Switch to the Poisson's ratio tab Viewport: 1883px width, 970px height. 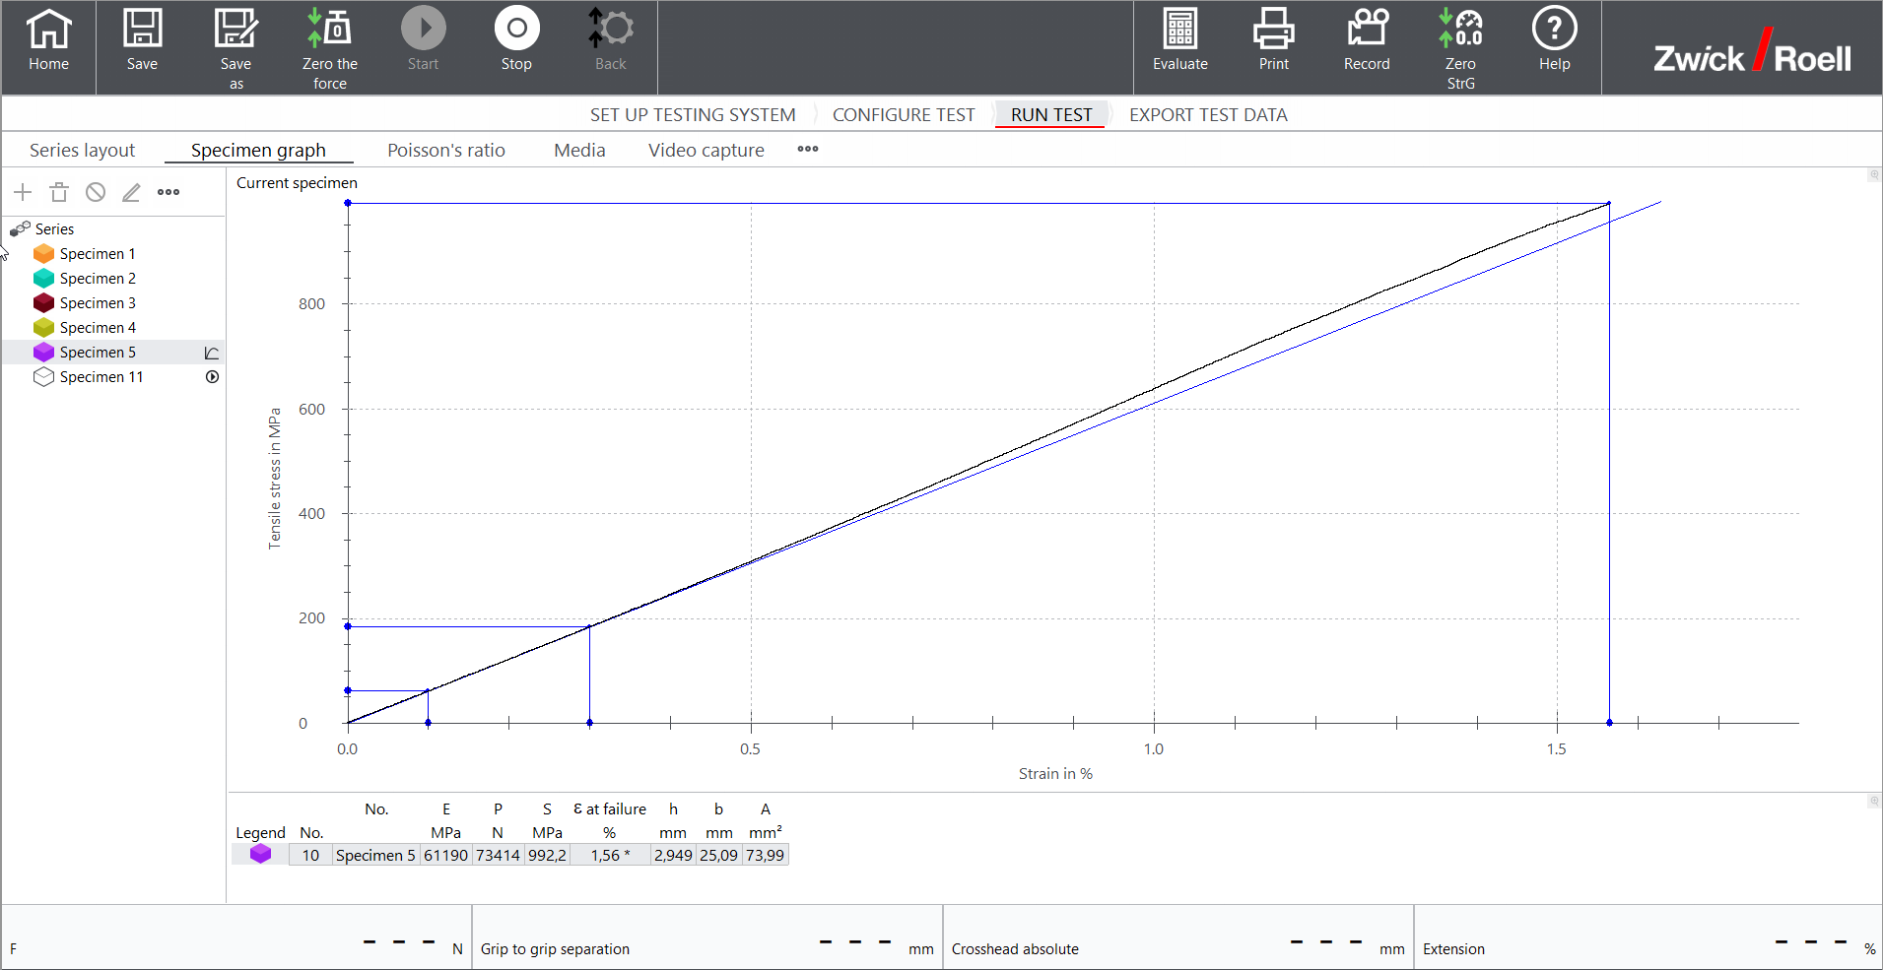[445, 151]
